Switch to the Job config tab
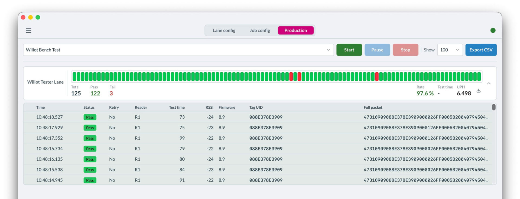This screenshot has height=199, width=520. (x=260, y=30)
